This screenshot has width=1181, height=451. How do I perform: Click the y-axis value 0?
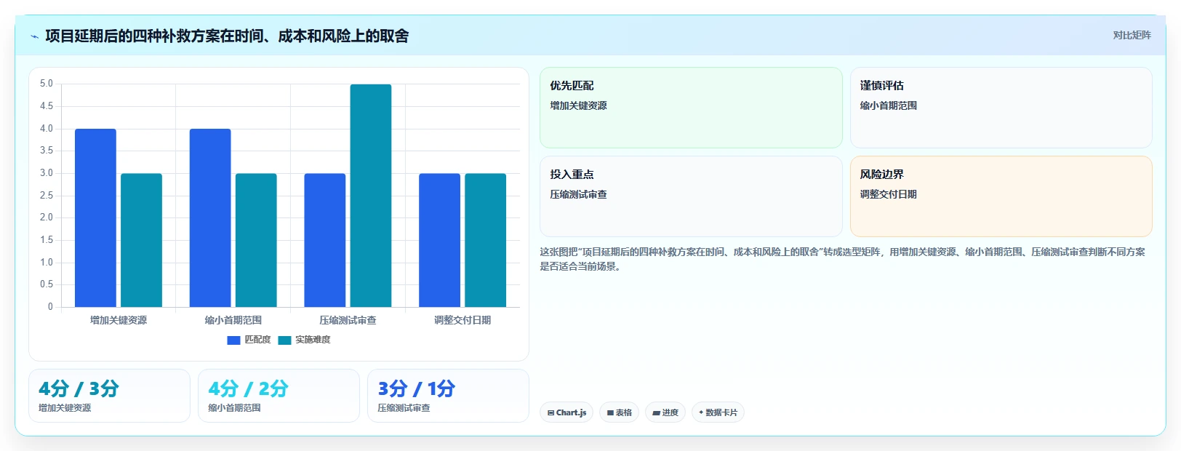[x=50, y=306]
